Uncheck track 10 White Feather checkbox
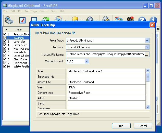The height and width of the screenshot is (133, 162). click(x=5, y=66)
